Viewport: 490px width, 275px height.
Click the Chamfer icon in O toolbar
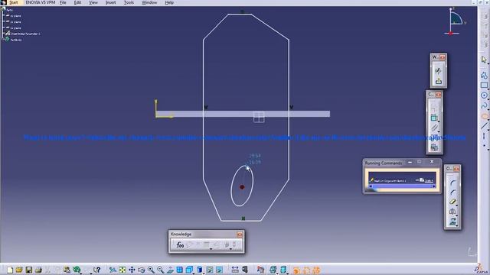pos(452,192)
